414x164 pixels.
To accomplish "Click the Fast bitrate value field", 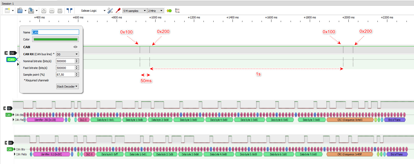I will tap(65, 68).
